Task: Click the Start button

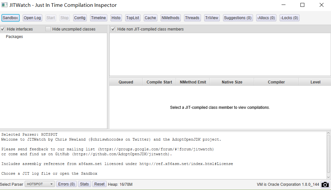Action: [51, 18]
